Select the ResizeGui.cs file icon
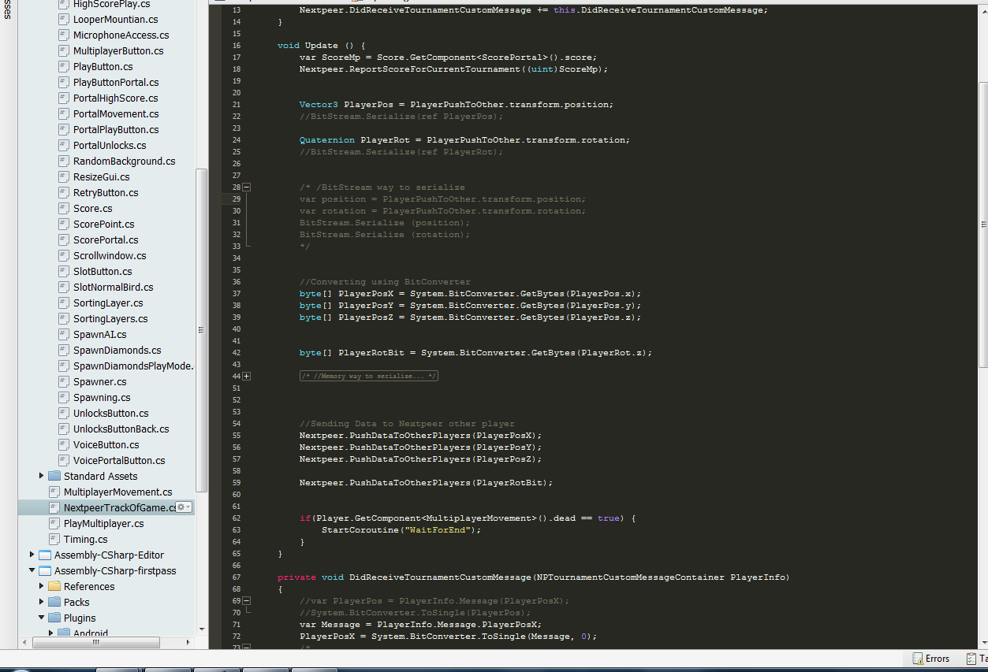The image size is (988, 672). [64, 177]
